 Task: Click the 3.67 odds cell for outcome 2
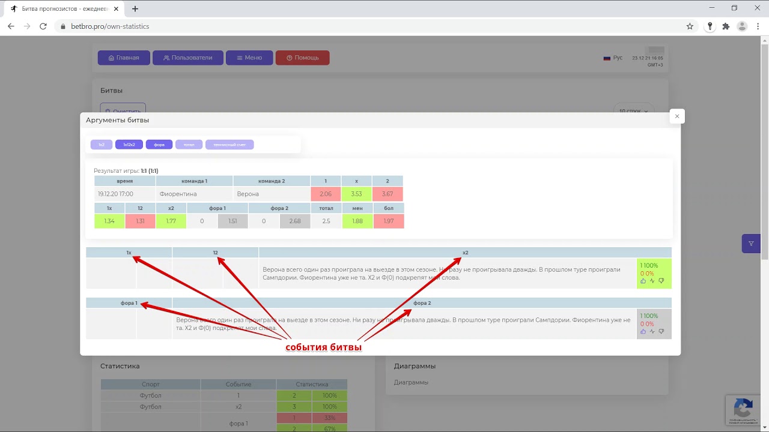[388, 194]
